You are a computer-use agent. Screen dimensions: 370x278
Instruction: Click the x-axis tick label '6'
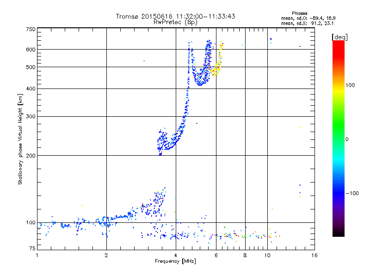[x=216, y=255]
